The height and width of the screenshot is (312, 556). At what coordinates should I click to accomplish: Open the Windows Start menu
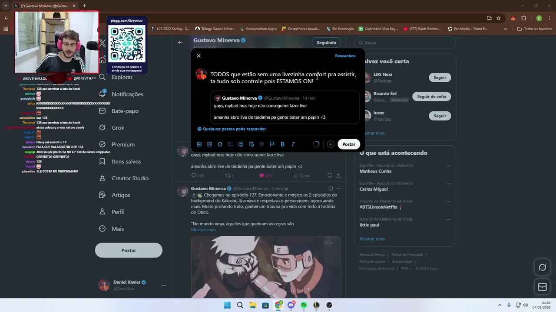click(x=227, y=305)
